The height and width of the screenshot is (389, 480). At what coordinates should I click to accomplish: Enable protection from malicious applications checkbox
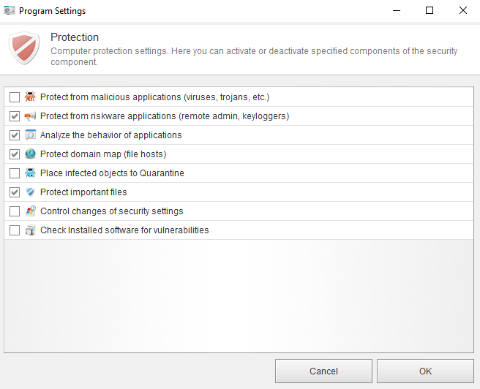tap(15, 97)
